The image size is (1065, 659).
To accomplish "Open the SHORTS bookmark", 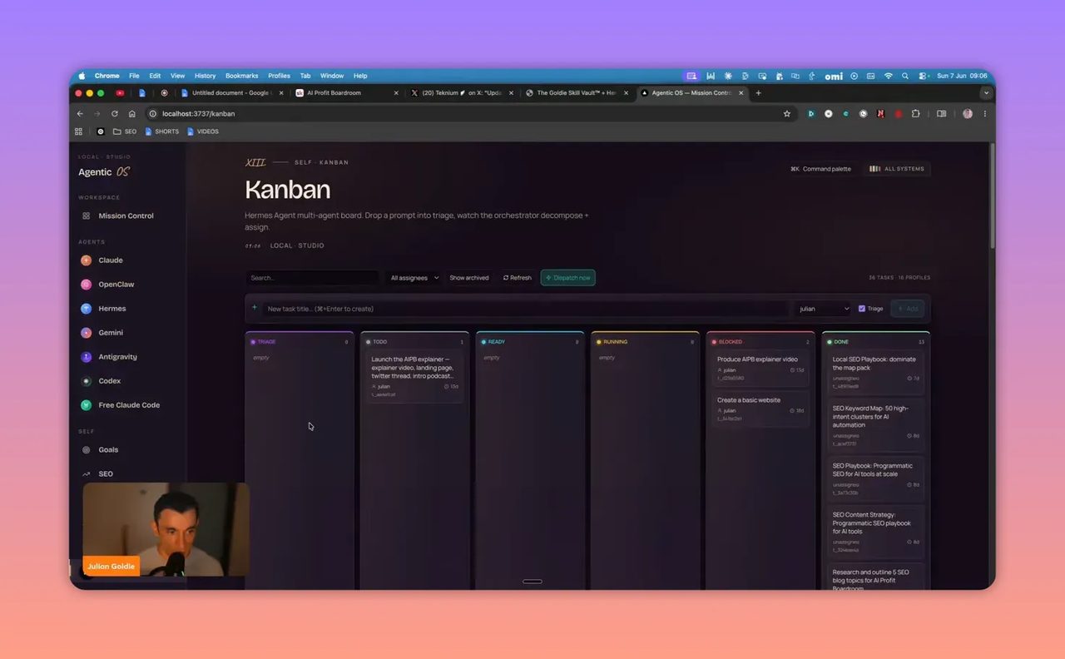I will click(x=162, y=131).
